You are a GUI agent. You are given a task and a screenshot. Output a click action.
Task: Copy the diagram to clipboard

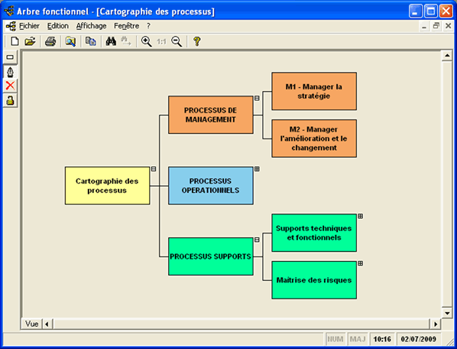click(91, 41)
